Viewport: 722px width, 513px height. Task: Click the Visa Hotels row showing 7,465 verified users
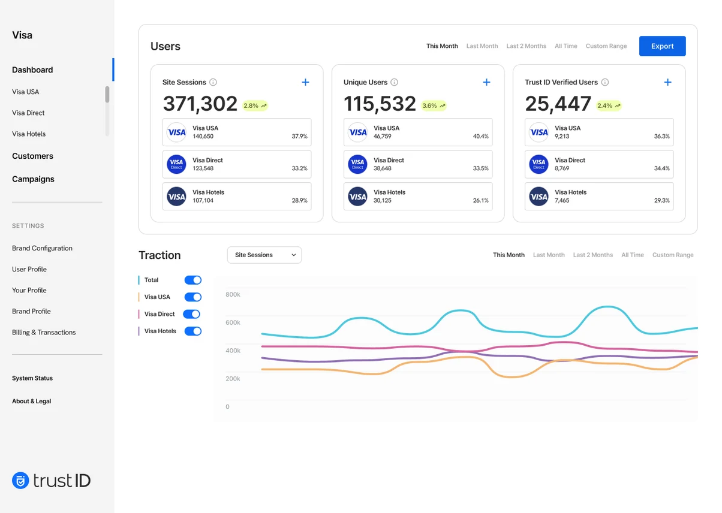(x=599, y=197)
